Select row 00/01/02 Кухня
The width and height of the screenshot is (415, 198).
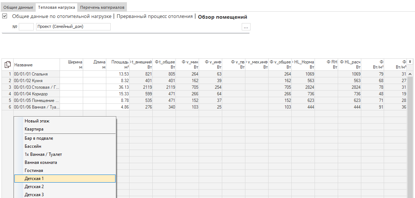click(x=36, y=81)
